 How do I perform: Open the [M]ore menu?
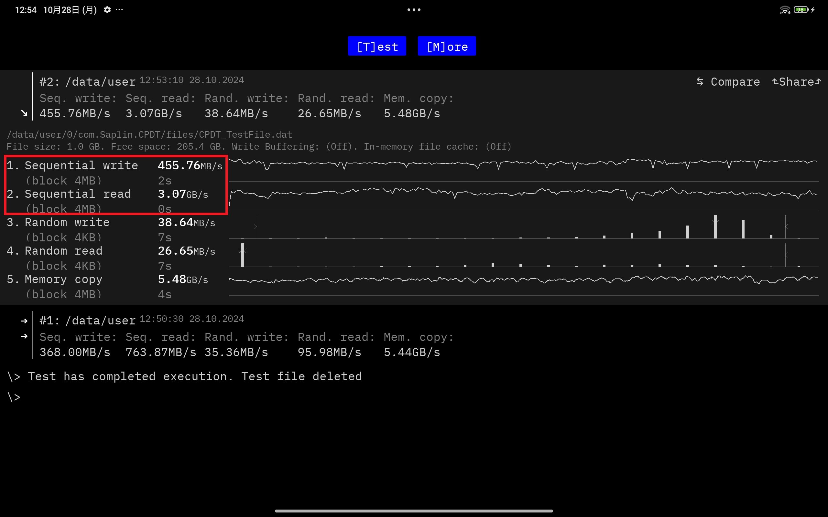point(447,46)
